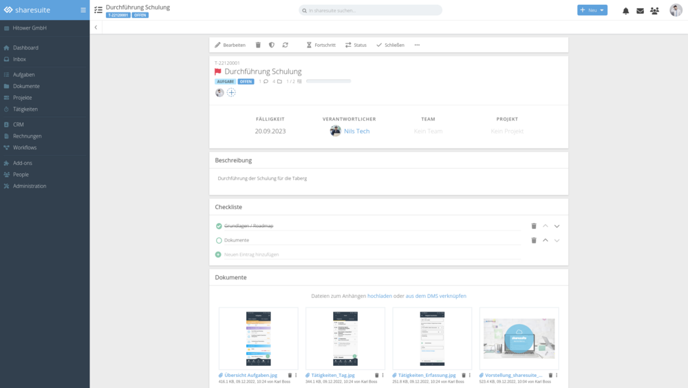The image size is (688, 388).
Task: Uncheck the Grundlagen / Roadmap checklist item
Action: tap(219, 226)
